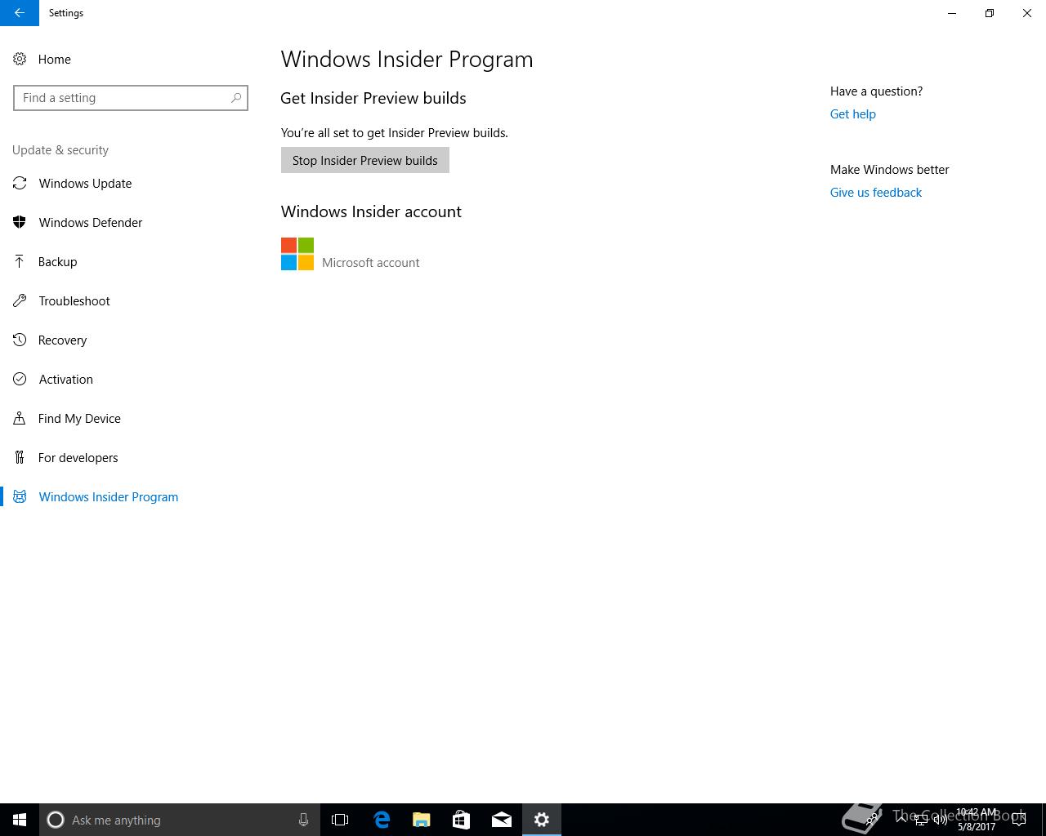Open Task View from the taskbar

coord(340,820)
